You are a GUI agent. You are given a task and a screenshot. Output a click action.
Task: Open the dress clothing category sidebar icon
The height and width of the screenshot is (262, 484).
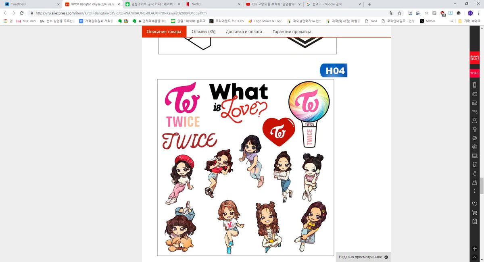click(x=474, y=121)
